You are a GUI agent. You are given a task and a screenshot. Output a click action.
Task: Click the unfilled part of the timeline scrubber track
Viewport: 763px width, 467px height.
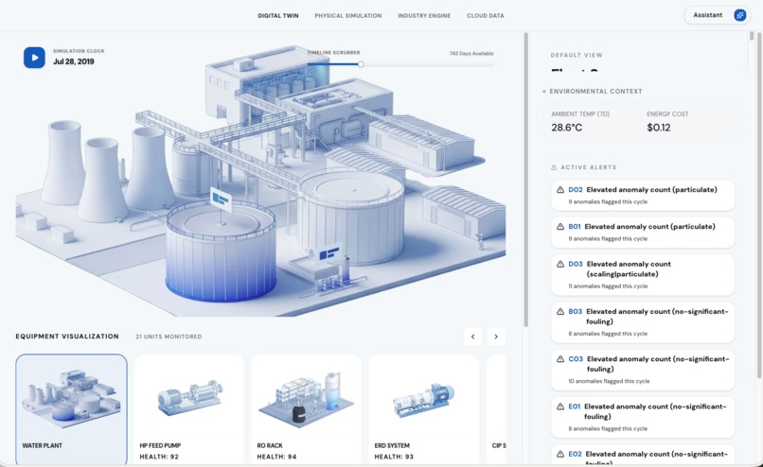tap(428, 64)
